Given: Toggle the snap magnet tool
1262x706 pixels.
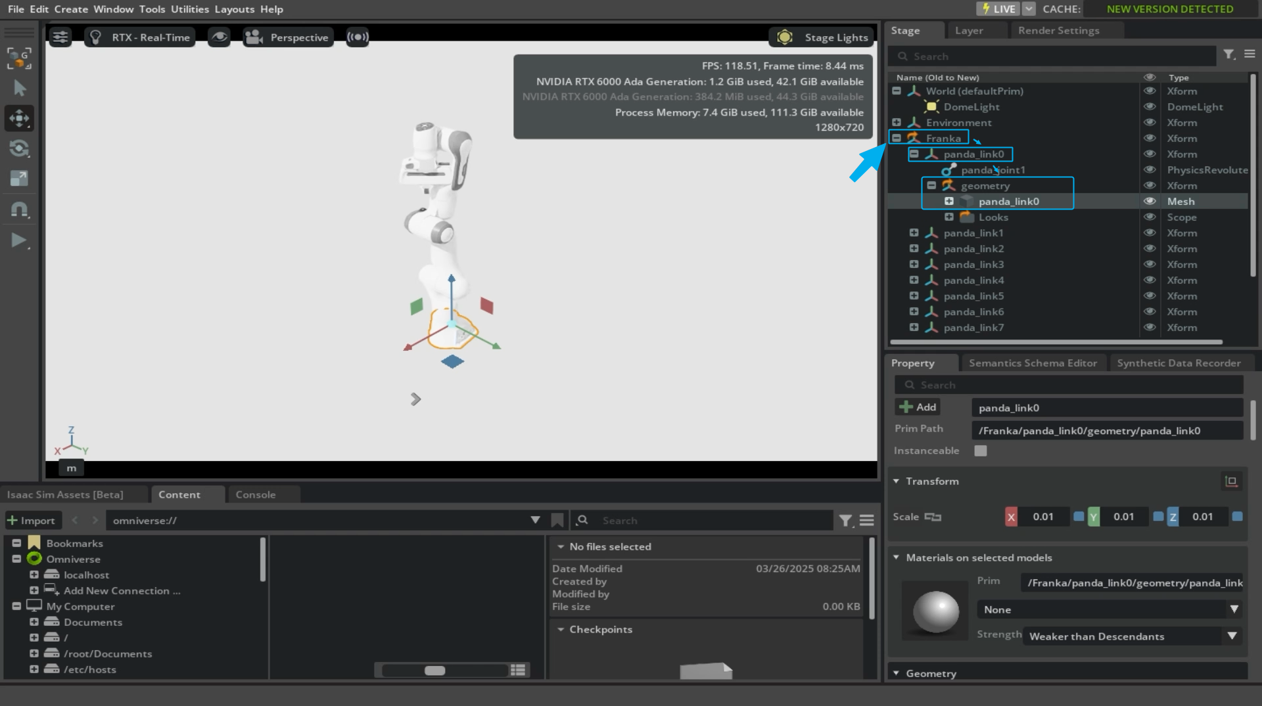Looking at the screenshot, I should coord(19,210).
